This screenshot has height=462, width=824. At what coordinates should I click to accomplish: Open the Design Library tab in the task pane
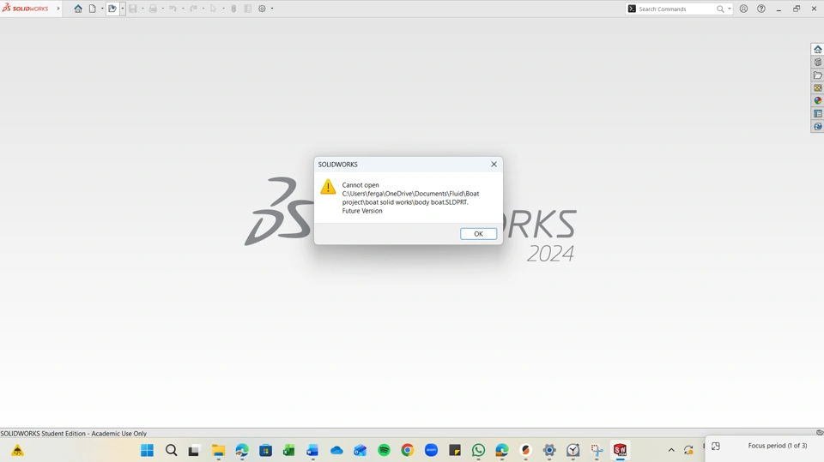click(818, 62)
